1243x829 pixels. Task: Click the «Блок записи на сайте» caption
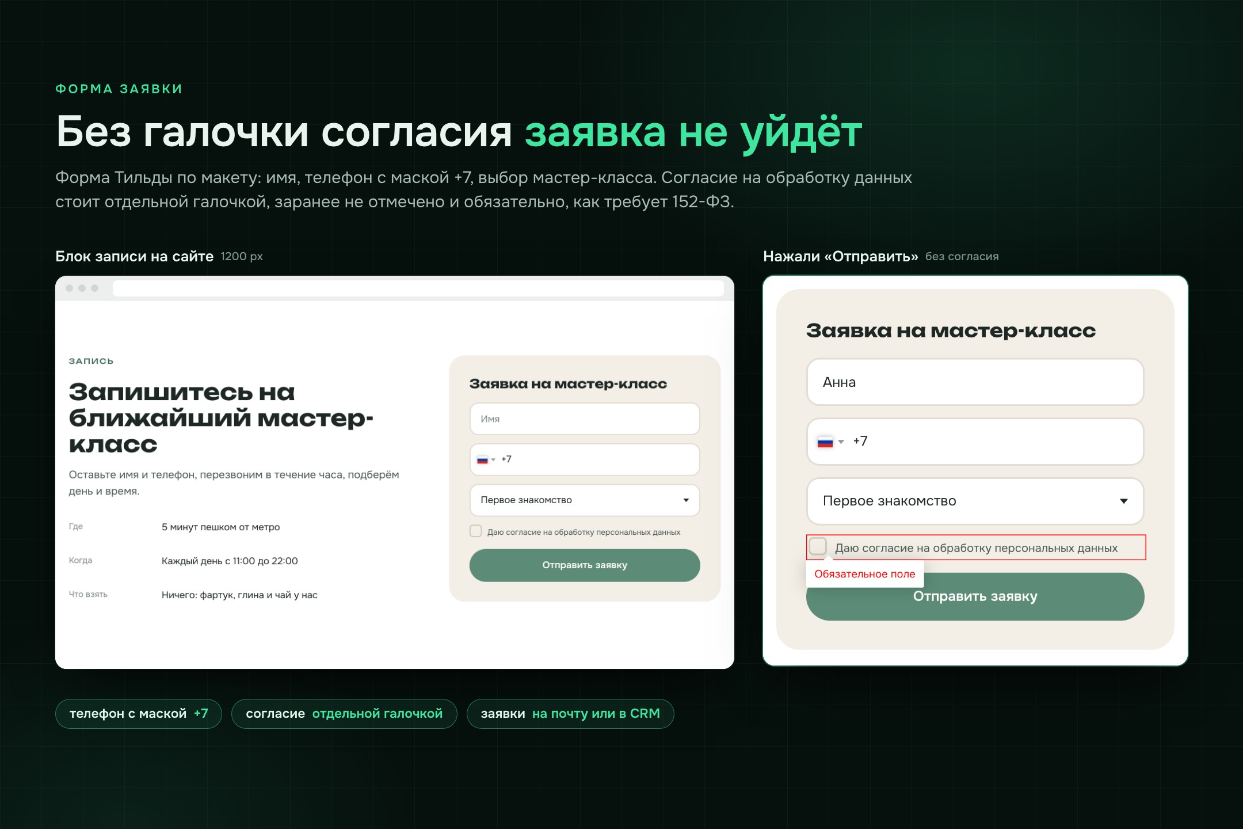coord(134,257)
